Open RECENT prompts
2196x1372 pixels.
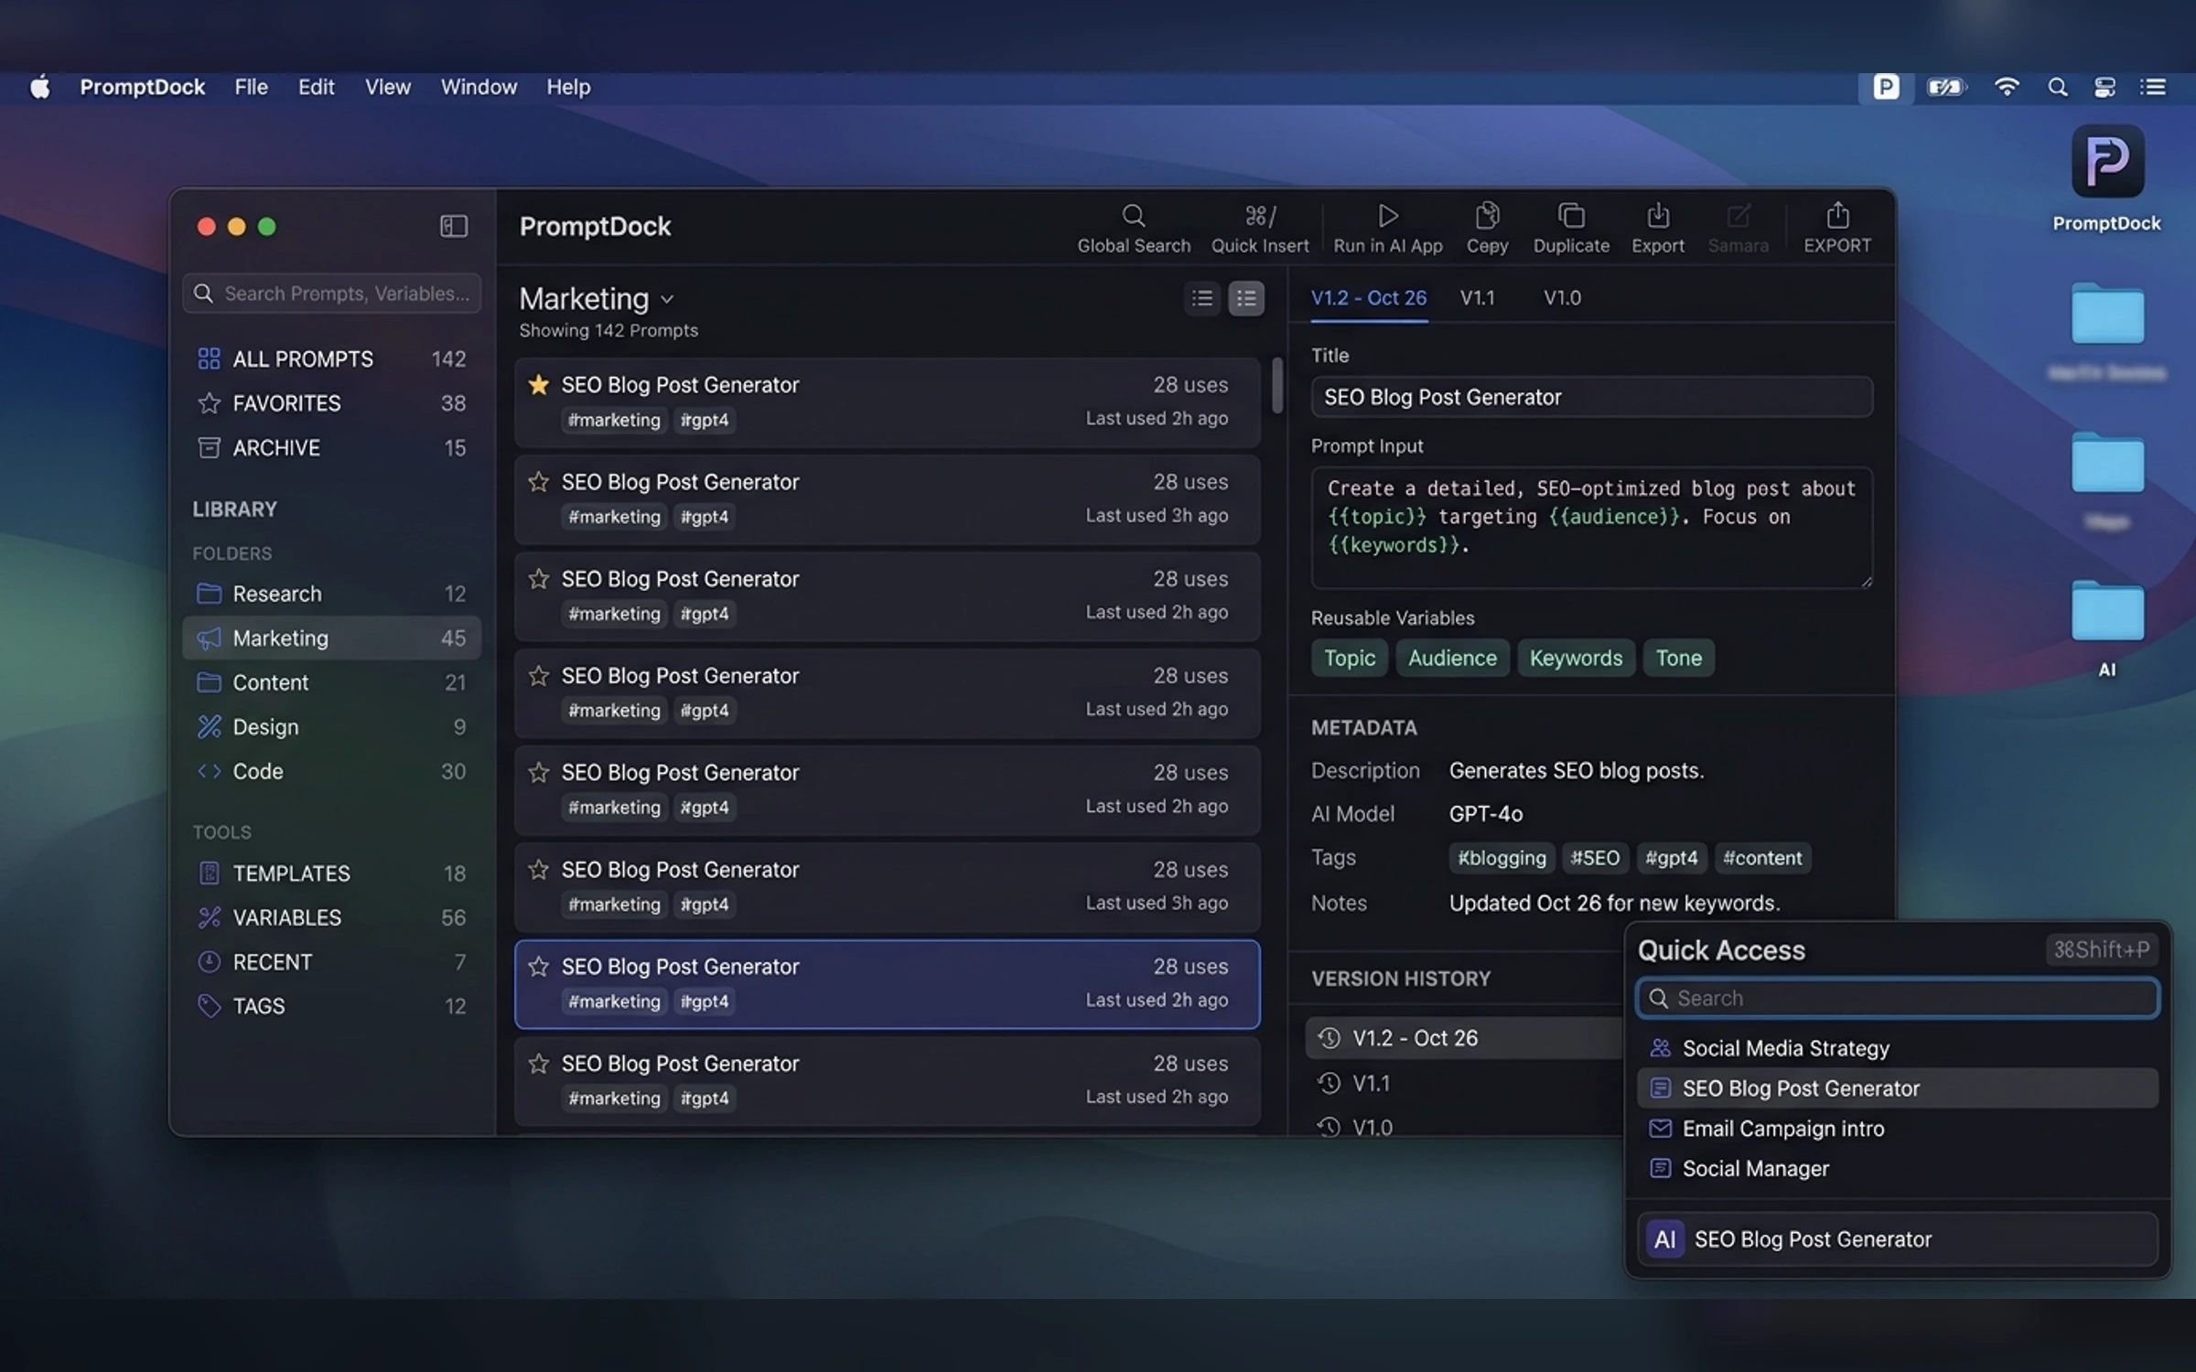tap(331, 962)
